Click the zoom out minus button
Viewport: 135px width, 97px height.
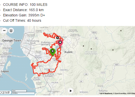[x=4, y=31]
